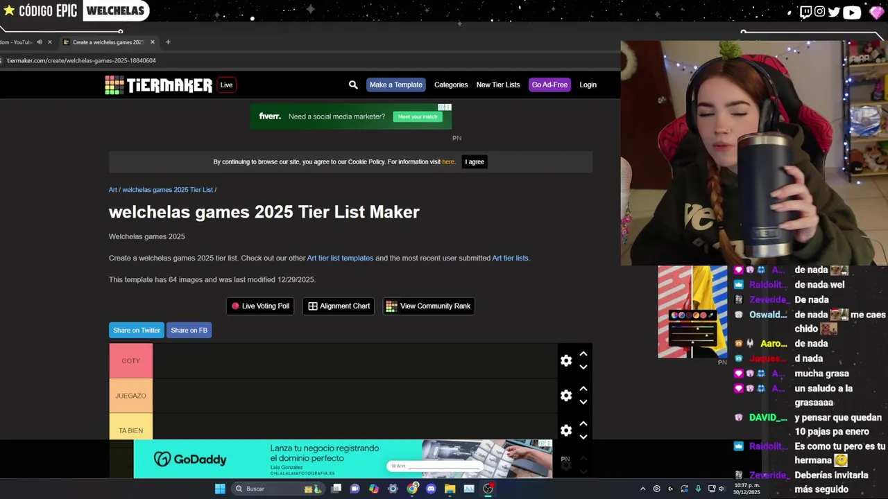Click the Live badge next to logo

click(226, 85)
